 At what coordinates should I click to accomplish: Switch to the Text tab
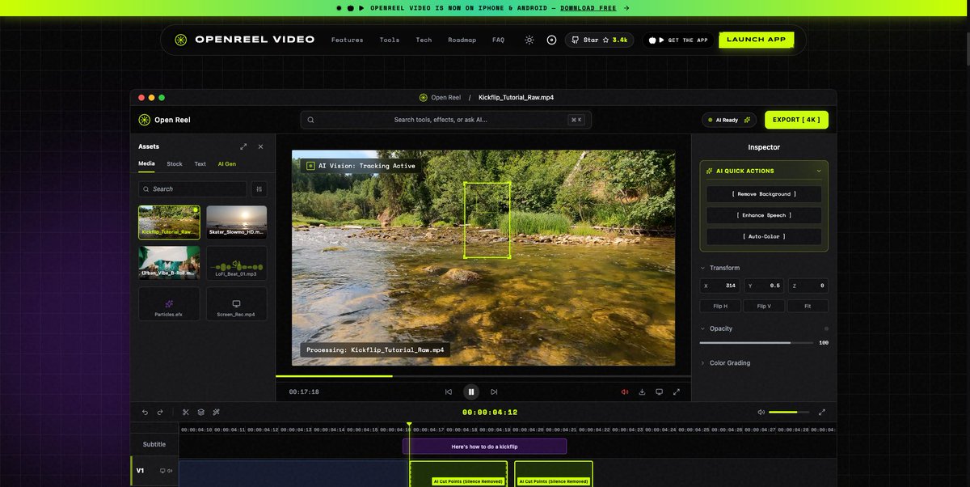pyautogui.click(x=200, y=163)
